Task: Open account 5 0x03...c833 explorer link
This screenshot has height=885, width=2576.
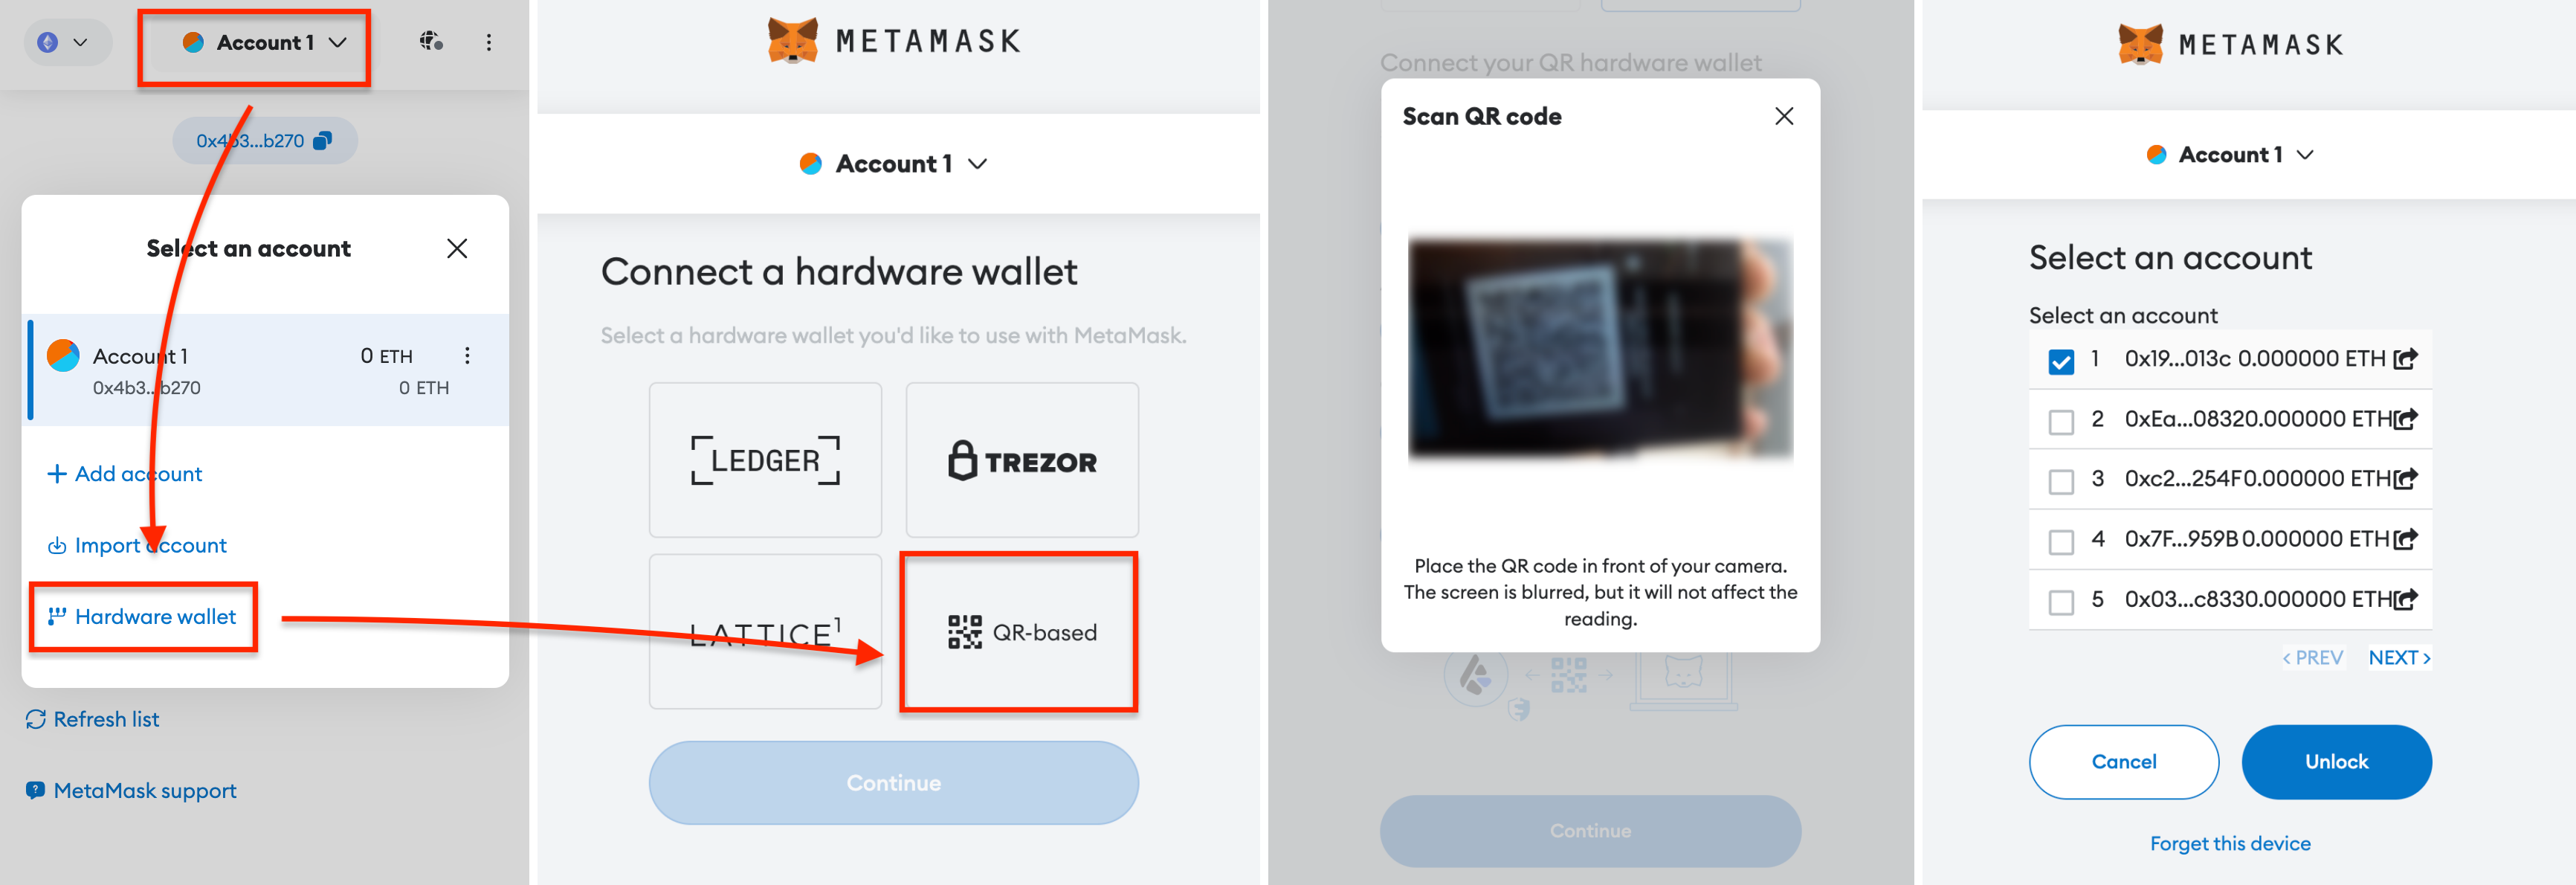Action: click(2406, 600)
